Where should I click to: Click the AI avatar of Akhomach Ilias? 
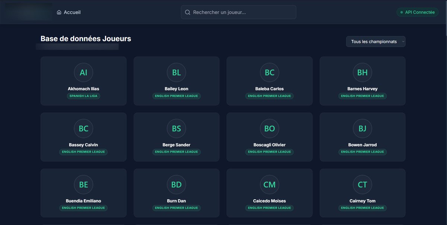pos(83,72)
